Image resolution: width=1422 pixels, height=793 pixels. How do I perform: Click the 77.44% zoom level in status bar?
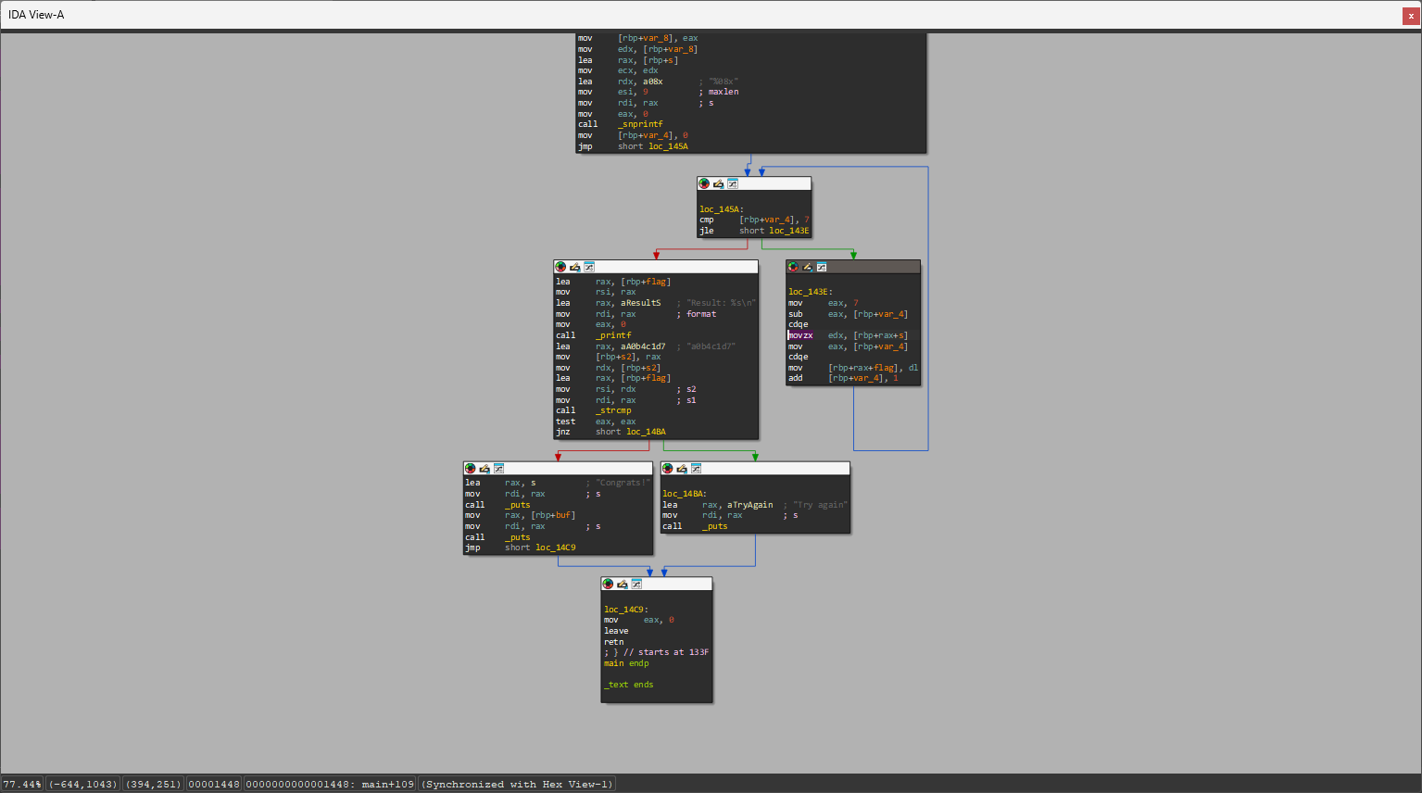coord(22,784)
